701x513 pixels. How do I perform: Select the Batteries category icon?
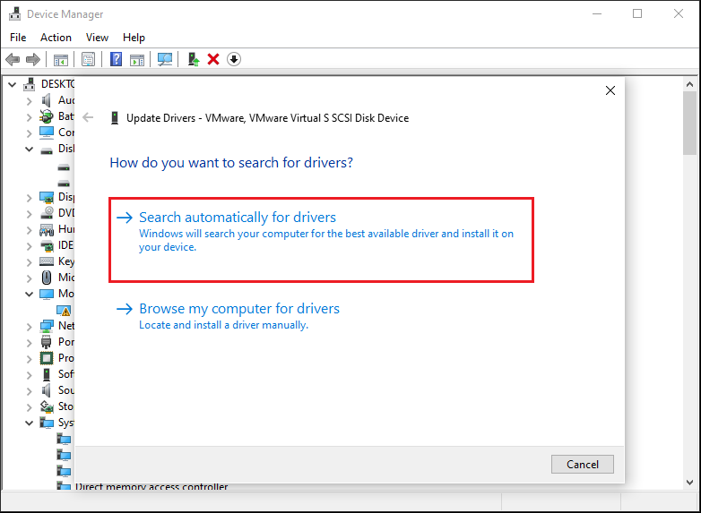point(47,116)
